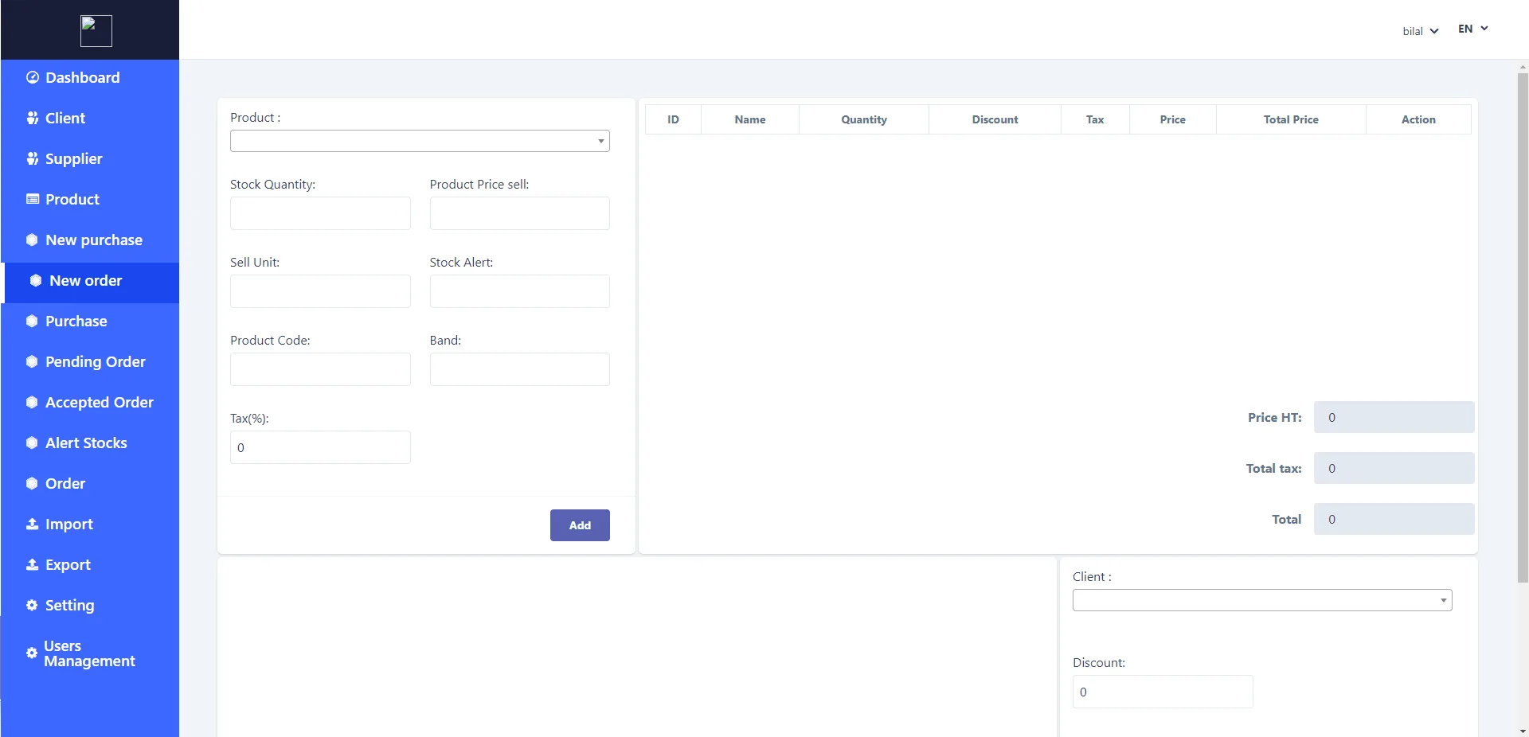The image size is (1529, 737).
Task: Click the Alert Stocks hexagon icon
Action: coord(32,443)
